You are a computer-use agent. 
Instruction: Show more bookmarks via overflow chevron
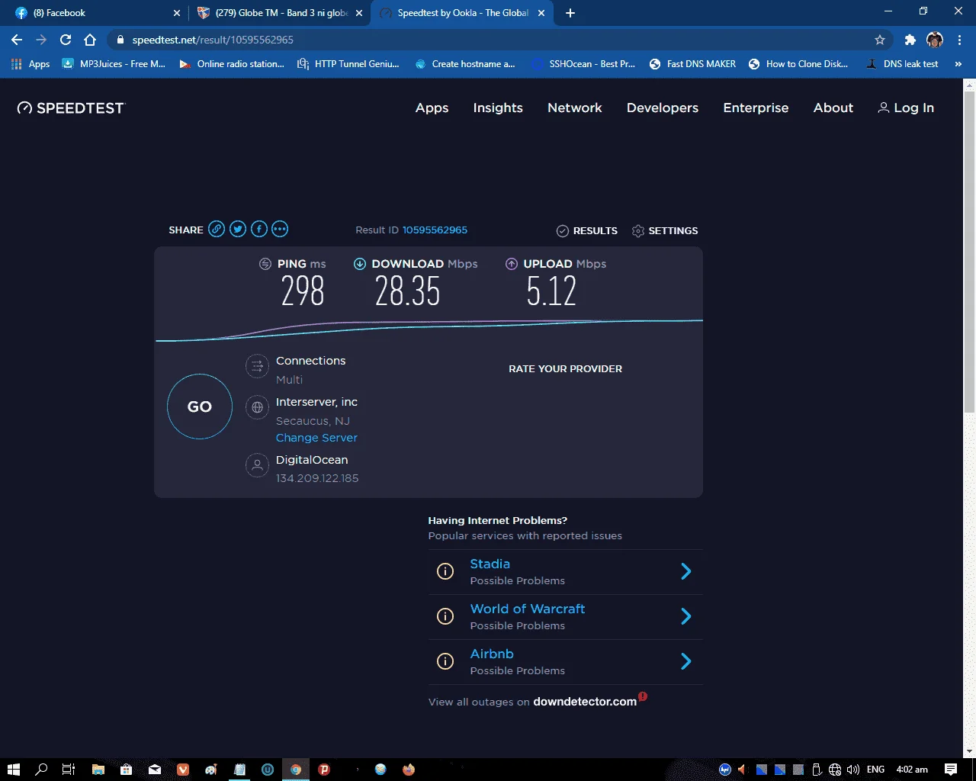click(958, 64)
